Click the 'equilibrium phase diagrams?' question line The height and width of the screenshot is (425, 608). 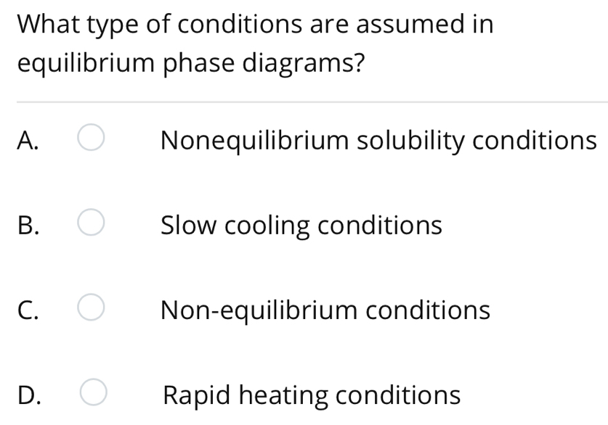click(191, 63)
